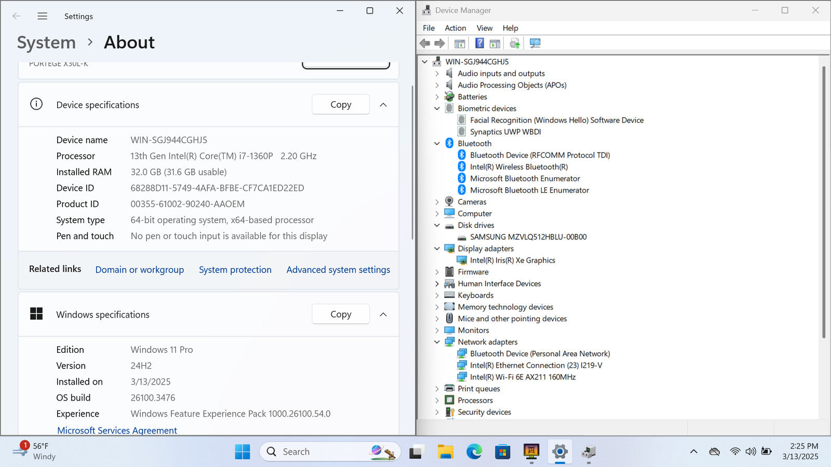Image resolution: width=831 pixels, height=467 pixels.
Task: Open the View menu in Device Manager
Action: pos(484,28)
